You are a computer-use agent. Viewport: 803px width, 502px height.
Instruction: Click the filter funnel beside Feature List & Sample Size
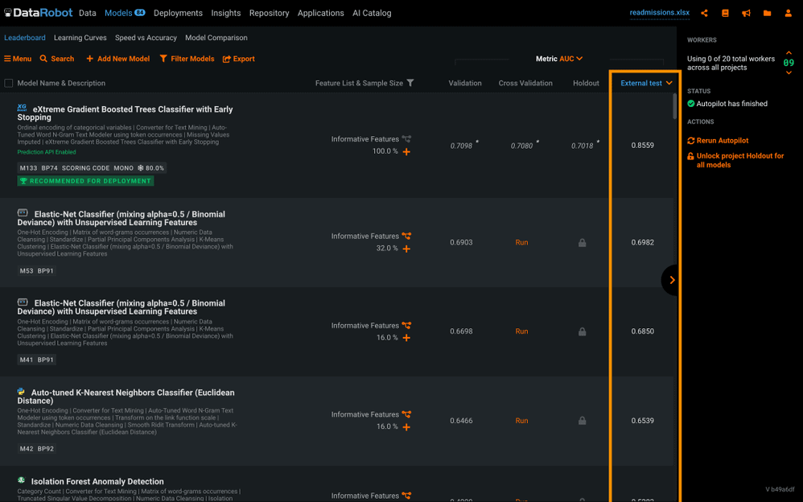click(410, 83)
